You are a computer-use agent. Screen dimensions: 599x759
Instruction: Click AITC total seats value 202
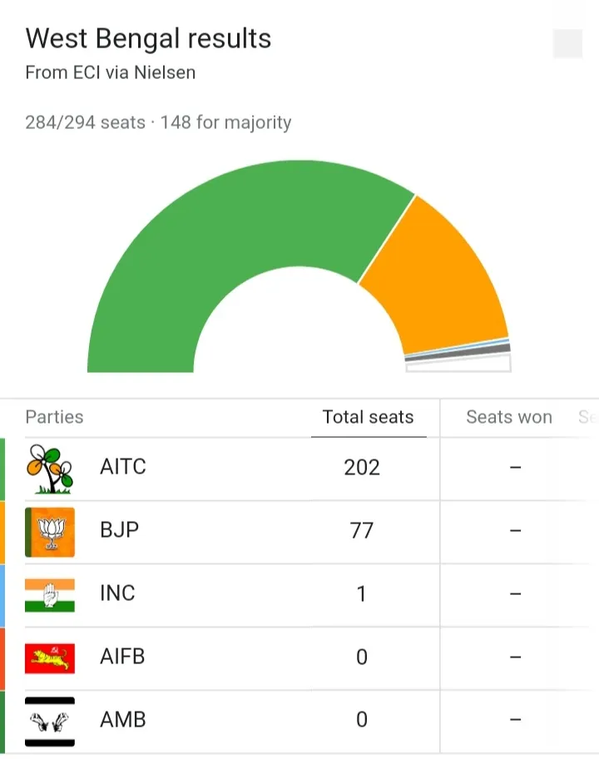(362, 468)
